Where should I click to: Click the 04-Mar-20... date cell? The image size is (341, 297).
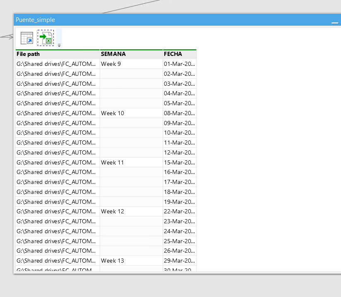[180, 94]
